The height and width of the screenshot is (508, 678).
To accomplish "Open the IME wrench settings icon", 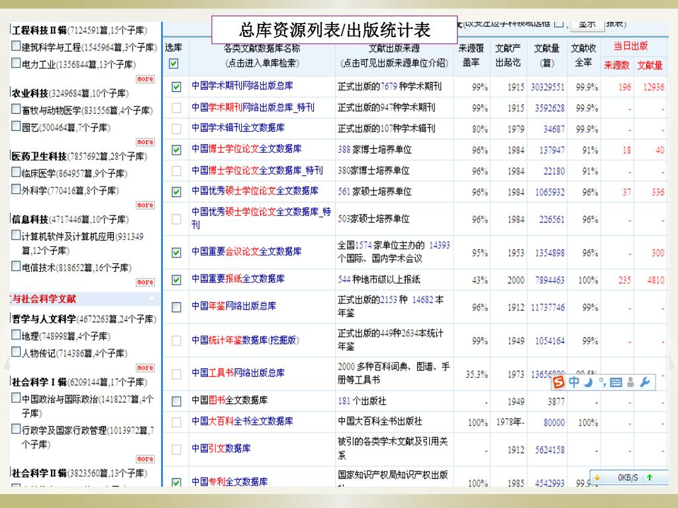I will [645, 382].
